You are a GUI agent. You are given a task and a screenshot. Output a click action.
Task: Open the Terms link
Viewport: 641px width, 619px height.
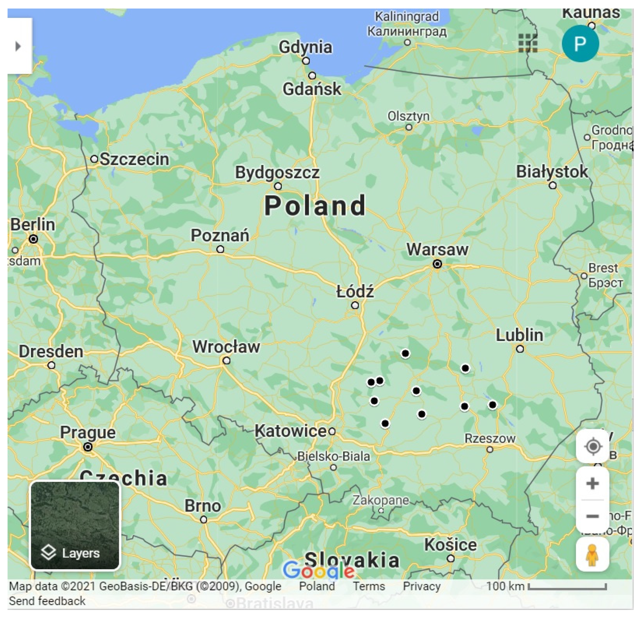pos(369,586)
